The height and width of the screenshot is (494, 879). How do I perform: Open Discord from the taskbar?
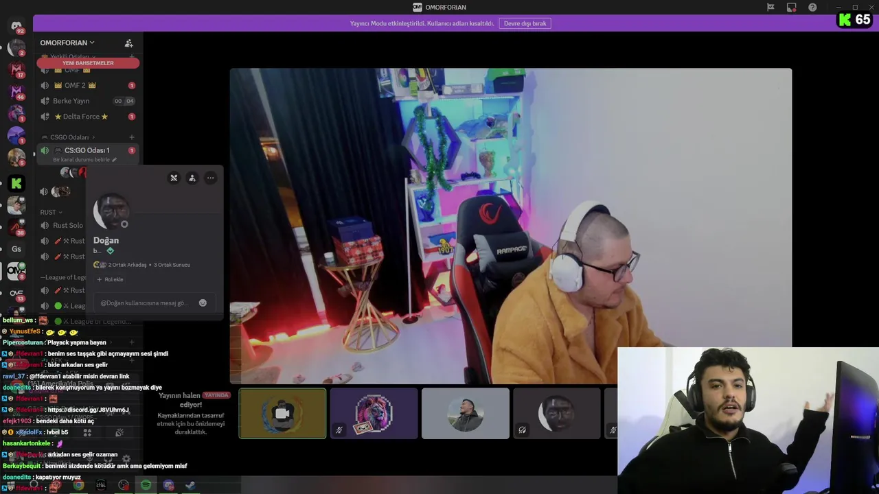point(168,485)
